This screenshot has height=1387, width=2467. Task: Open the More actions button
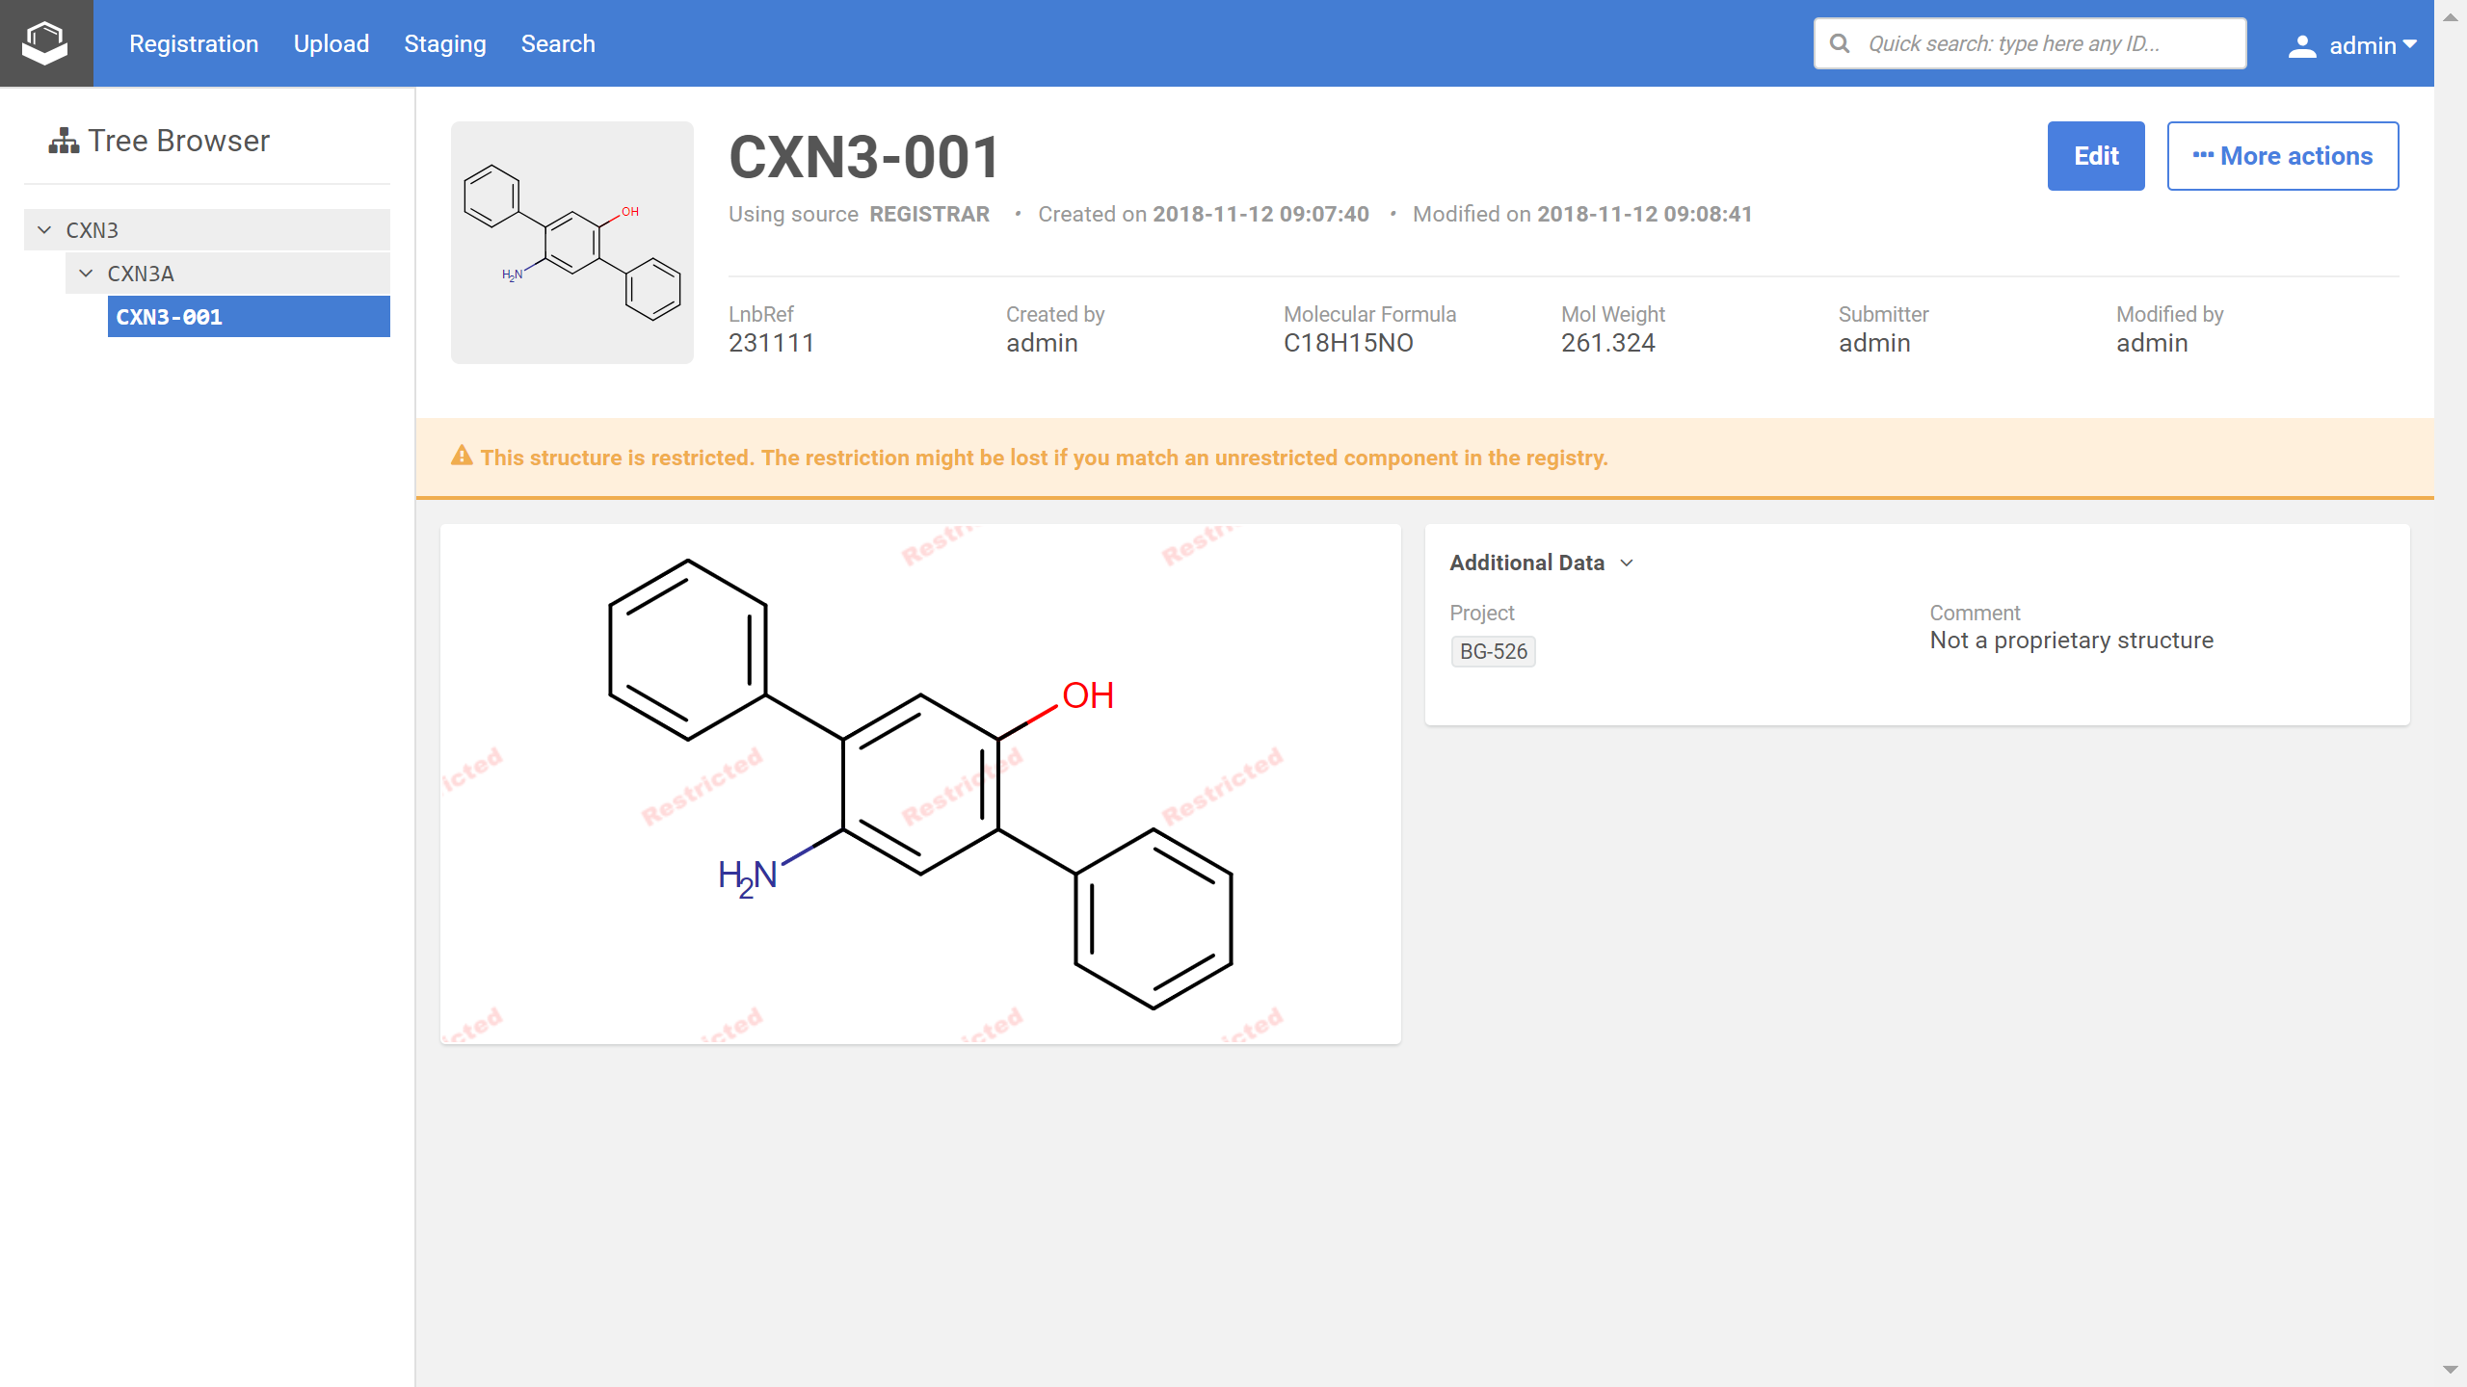(2282, 156)
